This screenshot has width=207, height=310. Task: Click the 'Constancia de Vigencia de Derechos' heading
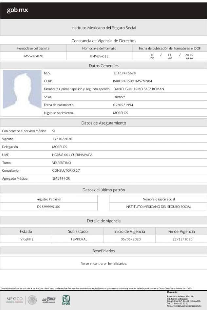coord(104,41)
